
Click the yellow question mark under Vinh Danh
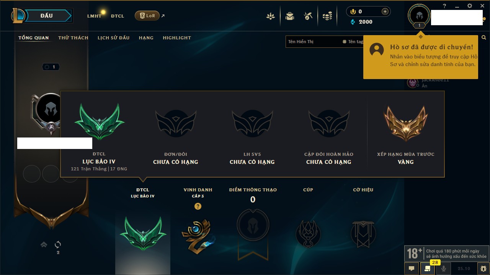tap(198, 206)
